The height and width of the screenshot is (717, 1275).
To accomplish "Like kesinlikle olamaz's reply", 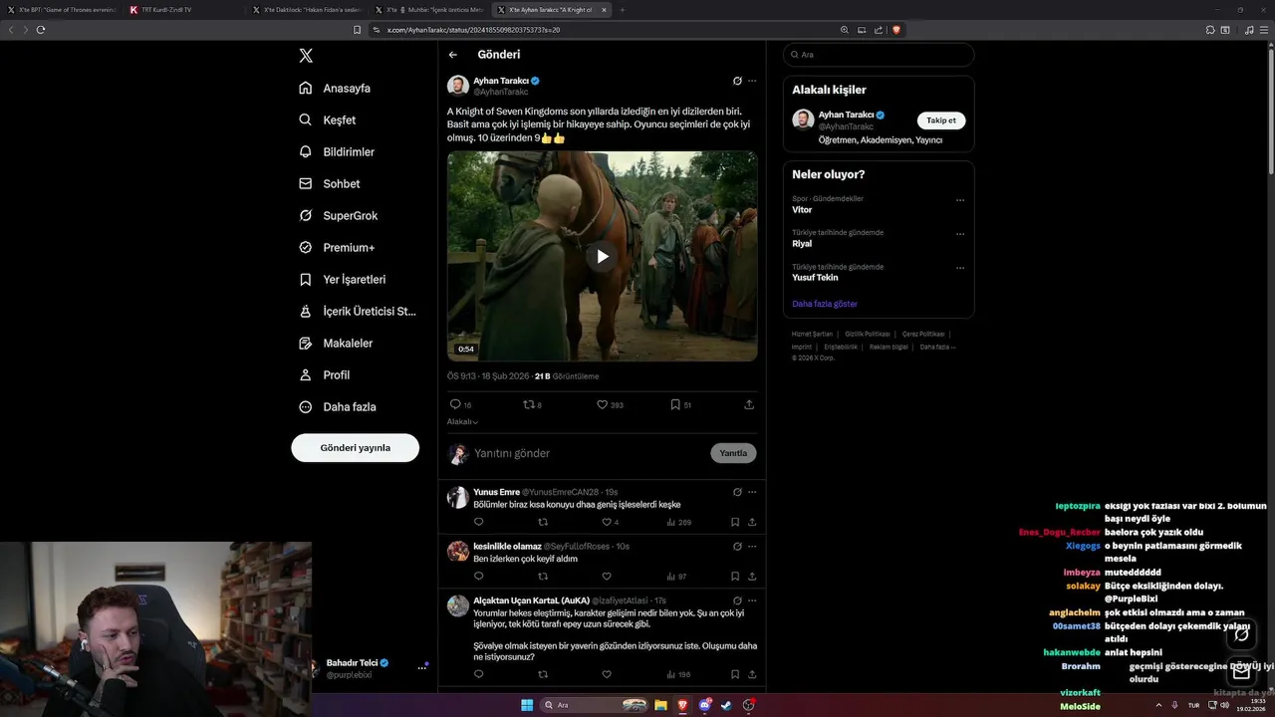I will (x=606, y=576).
